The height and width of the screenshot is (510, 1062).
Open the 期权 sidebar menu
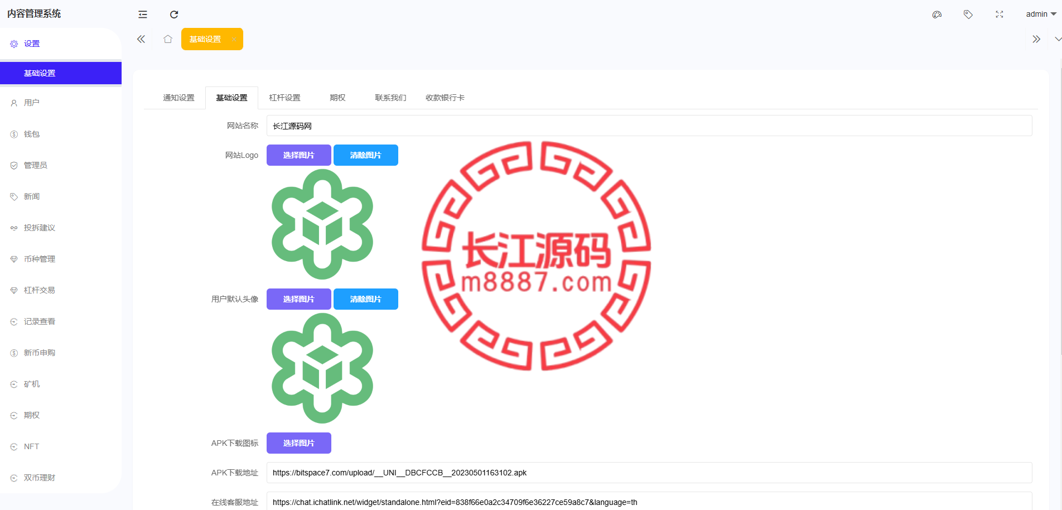[x=61, y=415]
